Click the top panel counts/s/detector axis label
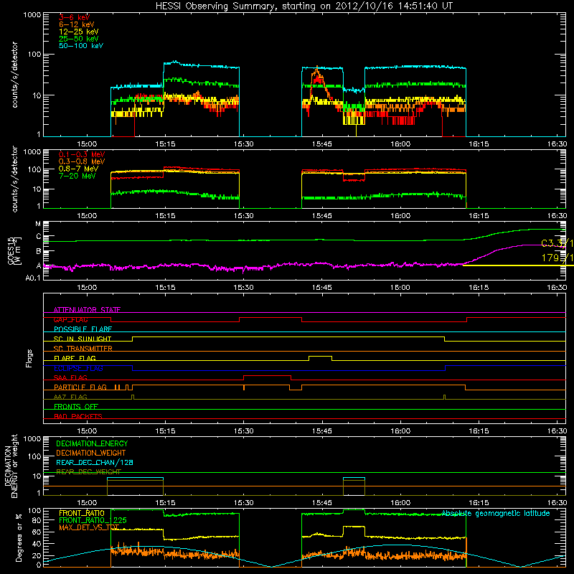This screenshot has width=574, height=574. tap(14, 75)
